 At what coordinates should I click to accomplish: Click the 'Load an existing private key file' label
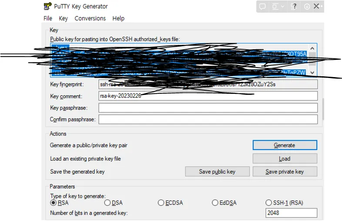(85, 159)
